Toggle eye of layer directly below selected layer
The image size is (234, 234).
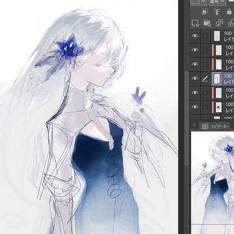(195, 93)
